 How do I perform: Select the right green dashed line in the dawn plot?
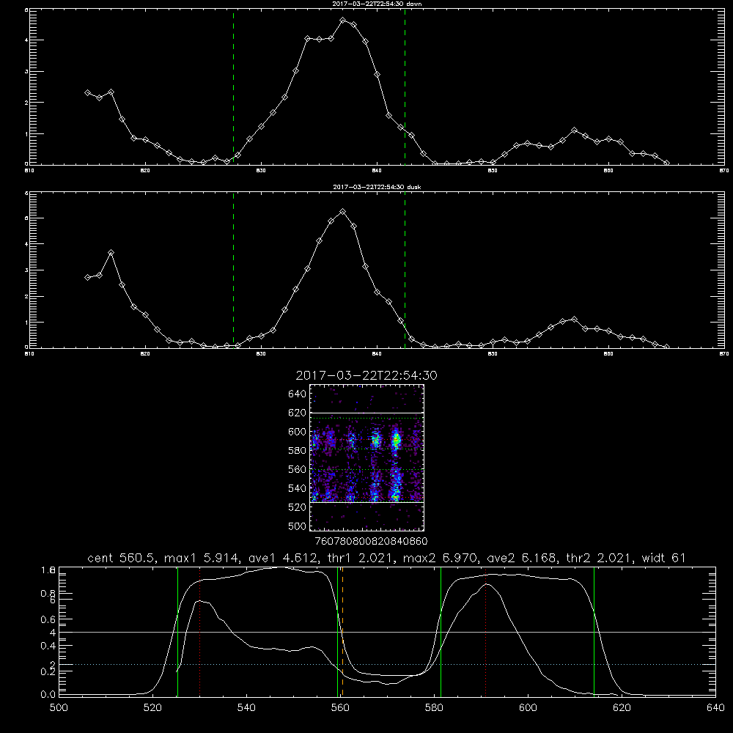coord(405,87)
